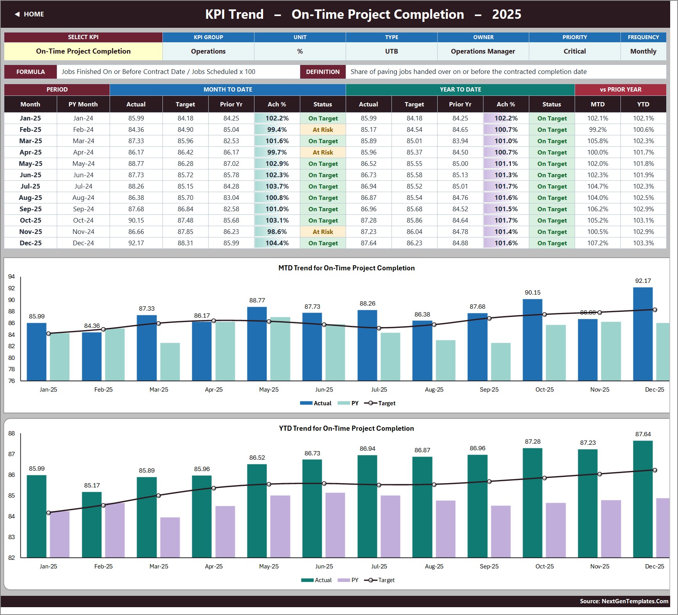Click the Source NextGenTemplates.Com link
The width and height of the screenshot is (678, 615).
pos(624,601)
